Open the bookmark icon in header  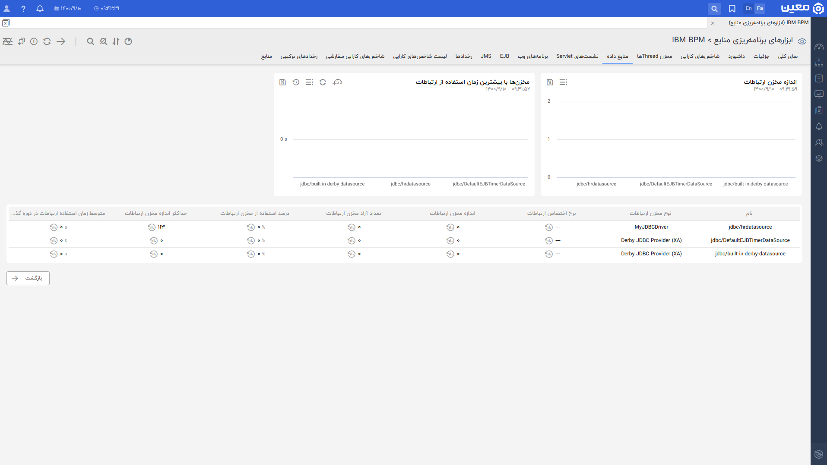tap(732, 8)
